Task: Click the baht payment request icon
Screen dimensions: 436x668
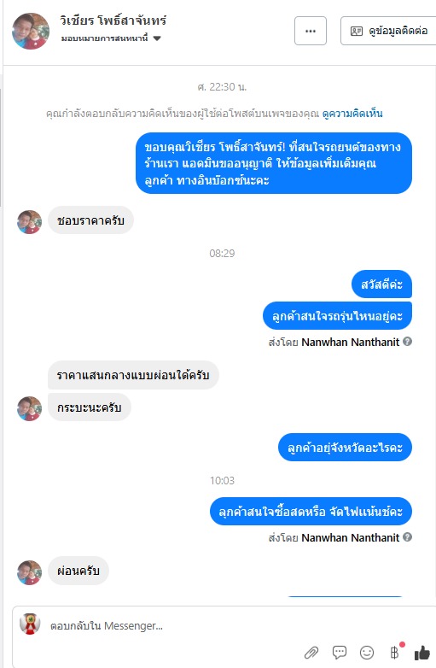Action: [394, 652]
